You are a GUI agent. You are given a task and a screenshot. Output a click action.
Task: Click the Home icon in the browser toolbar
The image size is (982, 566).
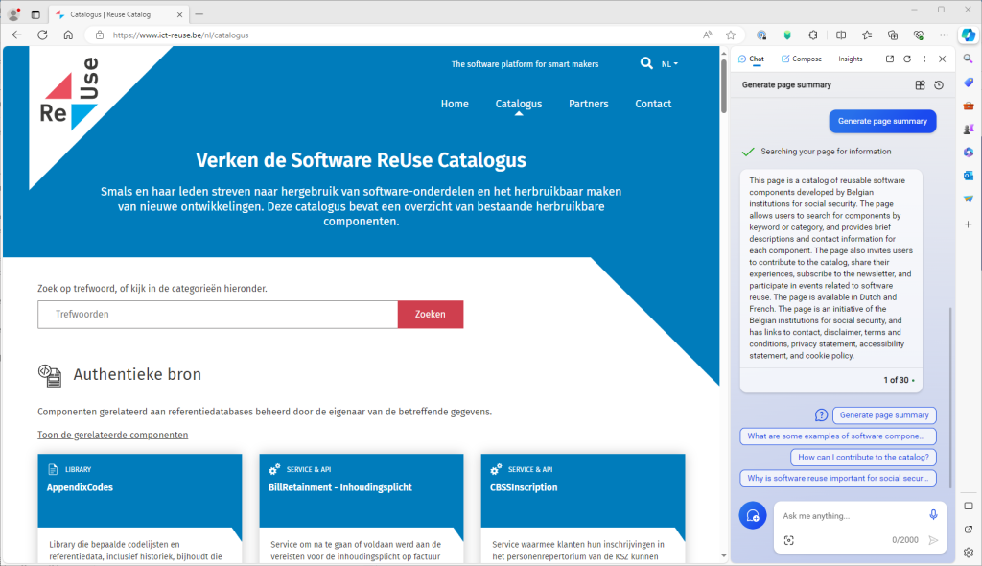(67, 34)
